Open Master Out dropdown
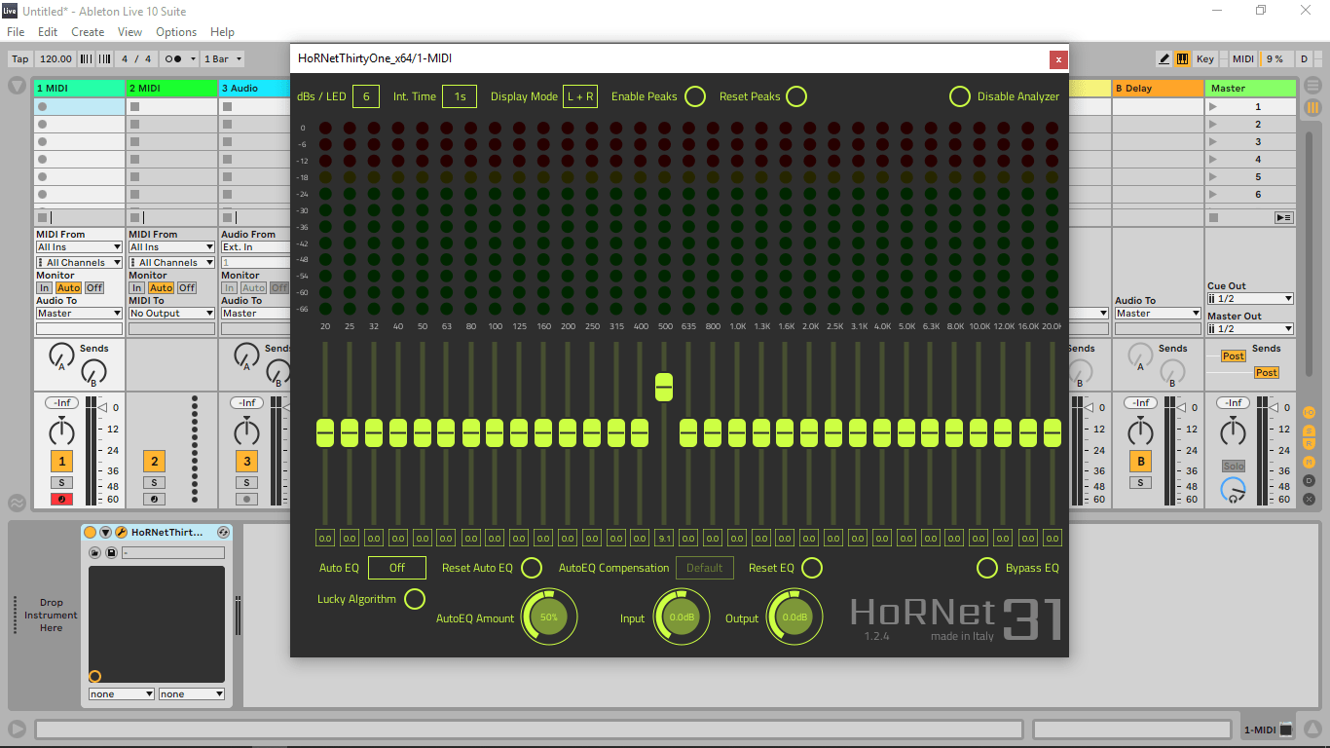 [1250, 328]
